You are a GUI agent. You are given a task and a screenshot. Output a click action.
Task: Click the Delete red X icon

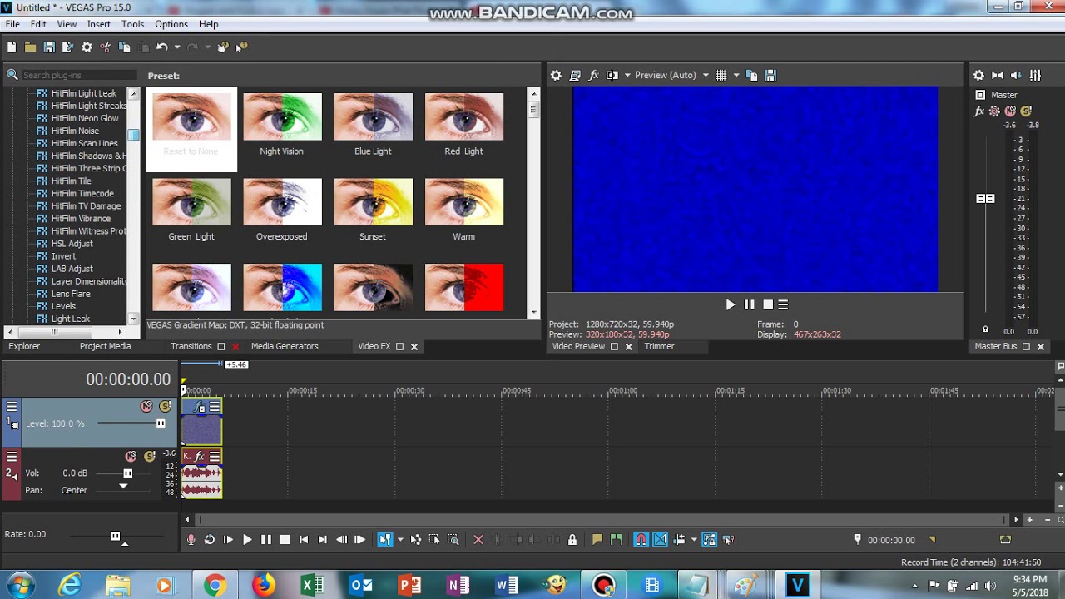coord(478,540)
